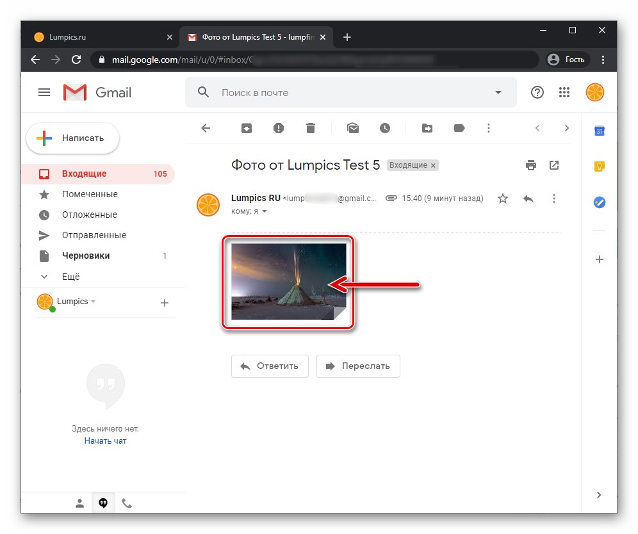Open Google Calendar side panel
The width and height of the screenshot is (638, 534).
(x=600, y=131)
